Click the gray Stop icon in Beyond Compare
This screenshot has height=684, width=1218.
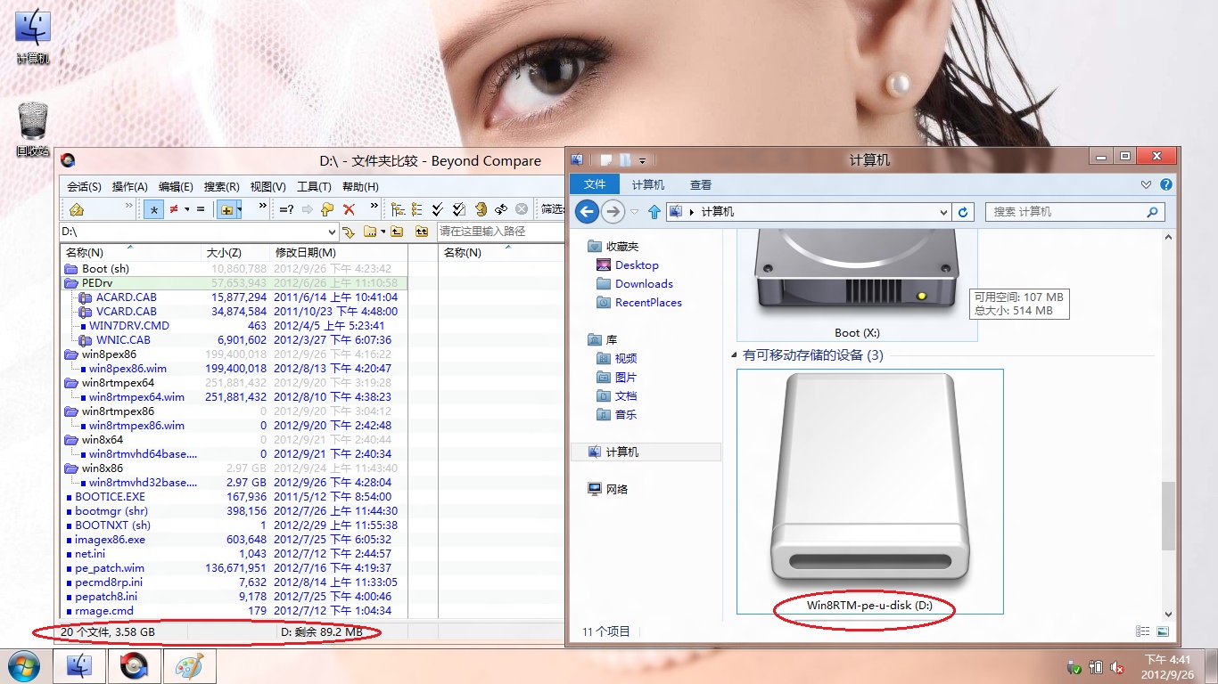click(x=522, y=209)
